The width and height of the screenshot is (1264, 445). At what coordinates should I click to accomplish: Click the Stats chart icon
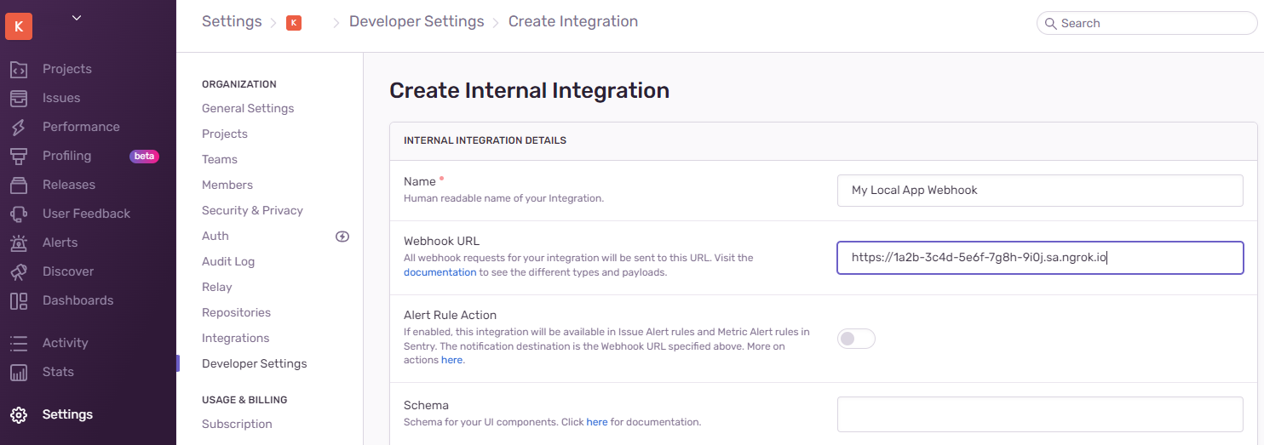pyautogui.click(x=19, y=372)
